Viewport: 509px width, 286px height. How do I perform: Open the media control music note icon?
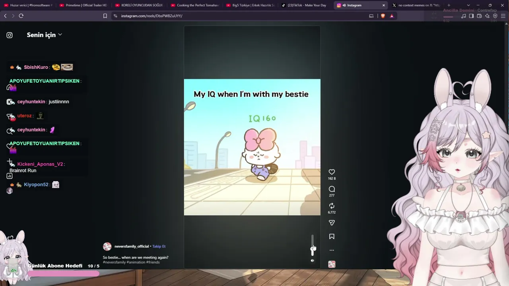pyautogui.click(x=464, y=16)
